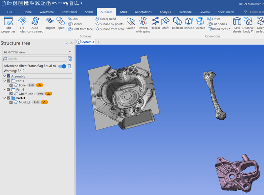Image resolution: width=264 pixels, height=195 pixels.
Task: Uncheck the Oberfl_che1 checkbox
Action: pyautogui.click(x=11, y=94)
